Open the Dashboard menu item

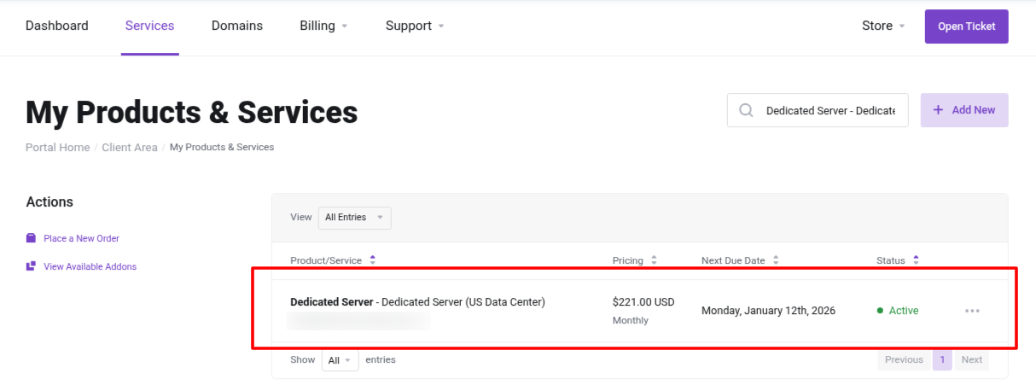pos(57,26)
